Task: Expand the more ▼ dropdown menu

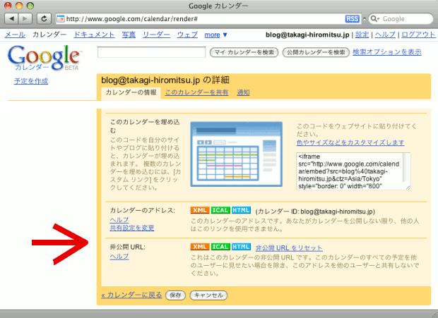Action: (215, 35)
